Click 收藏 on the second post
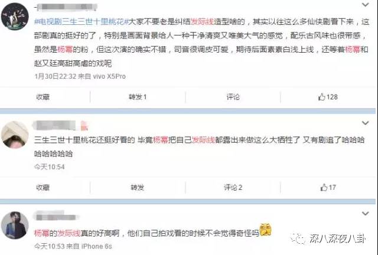 [x=43, y=188]
